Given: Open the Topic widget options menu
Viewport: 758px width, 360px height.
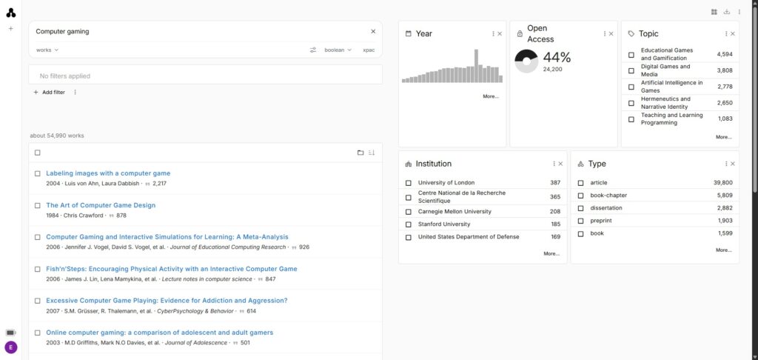Looking at the screenshot, I should coord(726,34).
